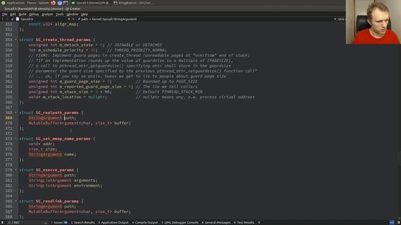401x225 pixels.
Task: Show the Search Results pane
Action: (83, 222)
